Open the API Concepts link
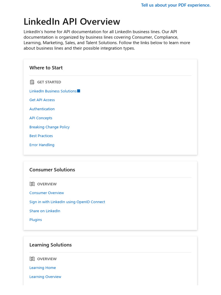This screenshot has width=221, height=295. pos(41,118)
